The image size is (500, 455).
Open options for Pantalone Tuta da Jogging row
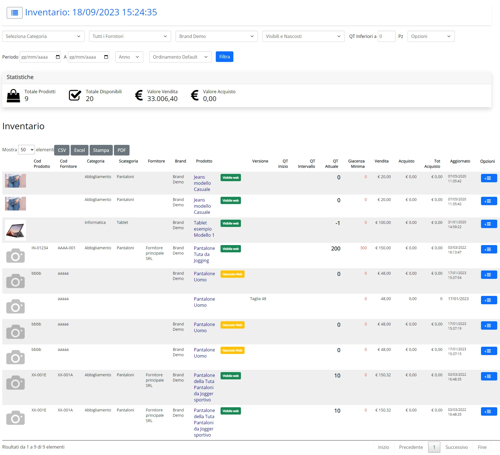pos(489,249)
